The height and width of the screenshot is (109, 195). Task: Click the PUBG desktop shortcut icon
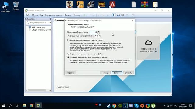101,4
